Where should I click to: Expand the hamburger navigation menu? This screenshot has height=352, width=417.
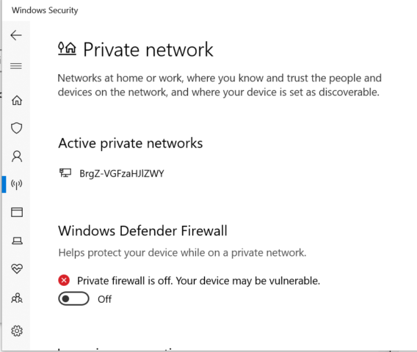coord(16,66)
